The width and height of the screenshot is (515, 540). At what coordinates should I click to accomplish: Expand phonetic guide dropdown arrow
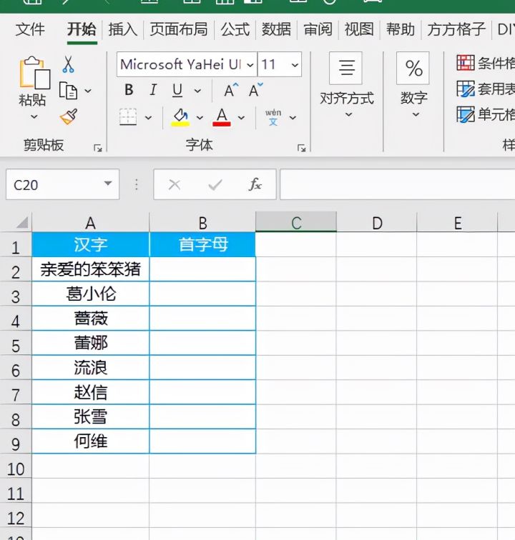(293, 118)
